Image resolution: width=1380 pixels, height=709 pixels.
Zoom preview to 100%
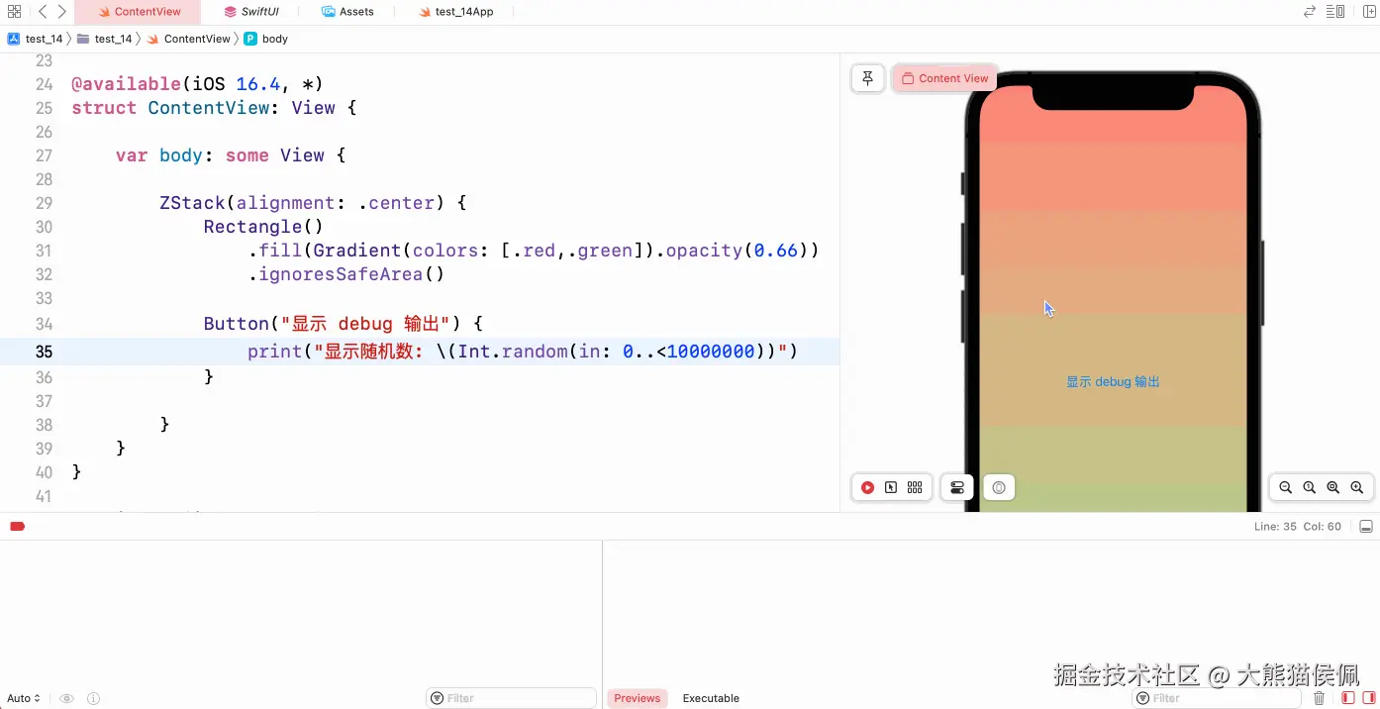[x=1309, y=487]
